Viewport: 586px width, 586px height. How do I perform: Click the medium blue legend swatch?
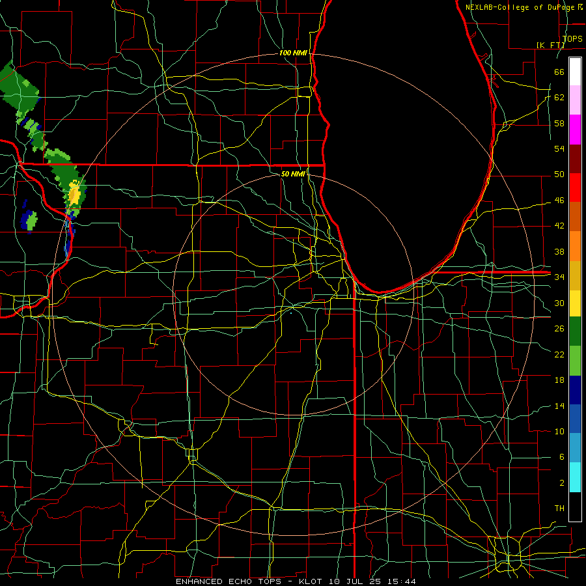pyautogui.click(x=575, y=419)
